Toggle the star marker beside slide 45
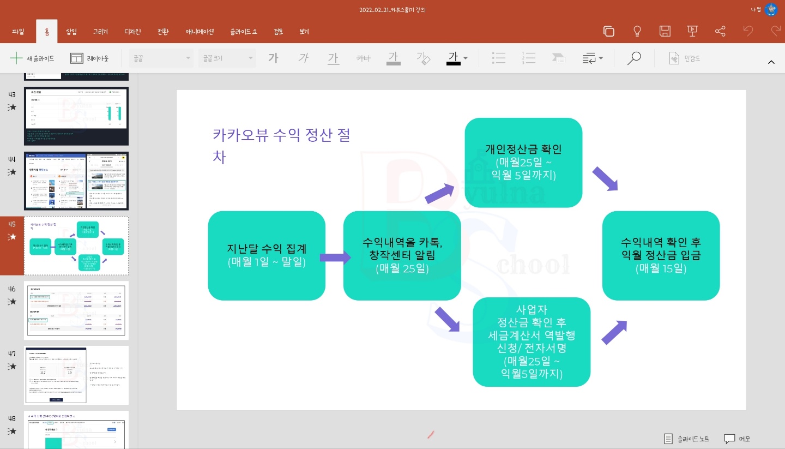Screen dimensions: 785x449 12,237
